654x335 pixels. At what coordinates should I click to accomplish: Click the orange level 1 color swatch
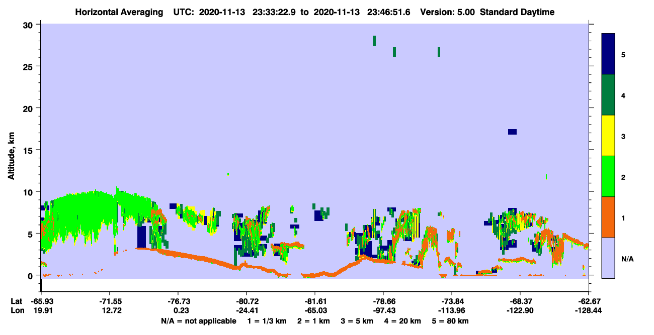click(608, 217)
